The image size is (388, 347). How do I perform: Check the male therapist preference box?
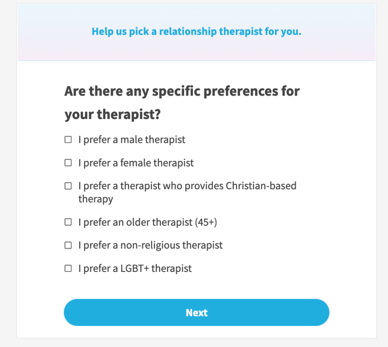pos(68,140)
